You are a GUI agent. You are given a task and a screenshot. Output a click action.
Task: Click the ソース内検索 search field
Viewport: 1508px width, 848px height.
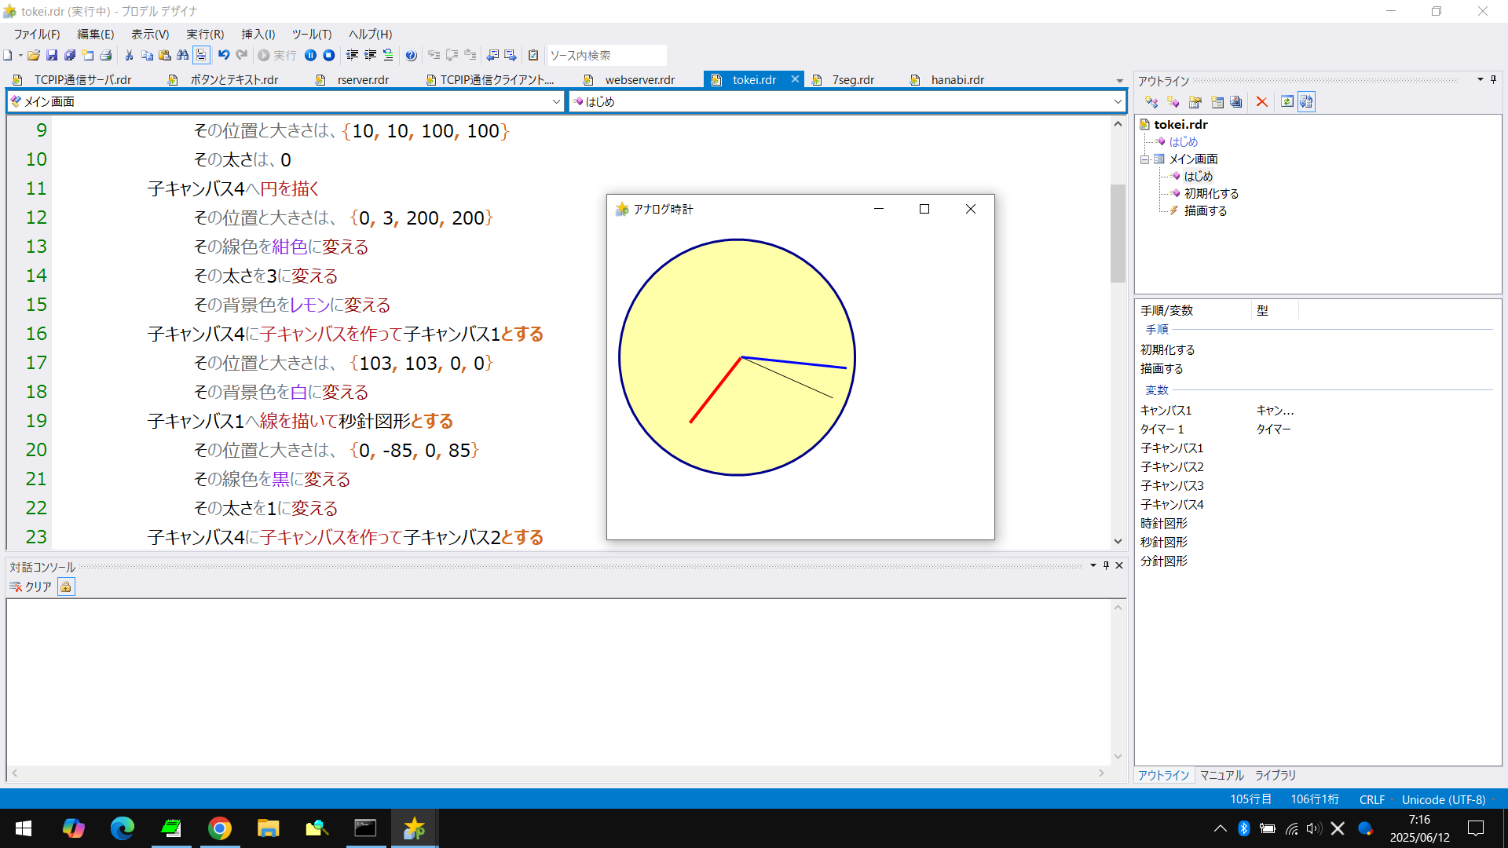point(606,55)
